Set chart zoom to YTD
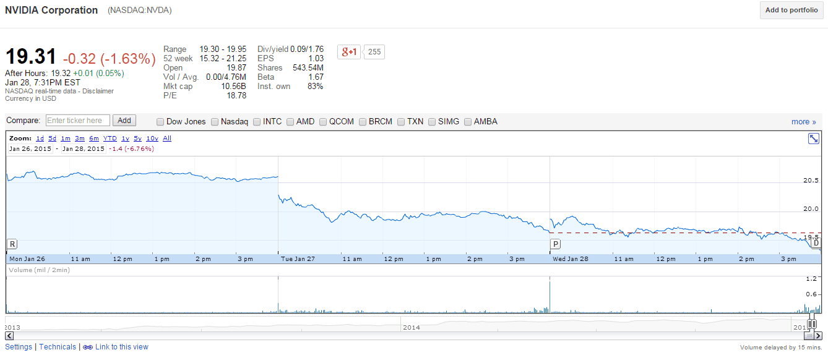Viewport: 828px width, 355px height. point(110,139)
